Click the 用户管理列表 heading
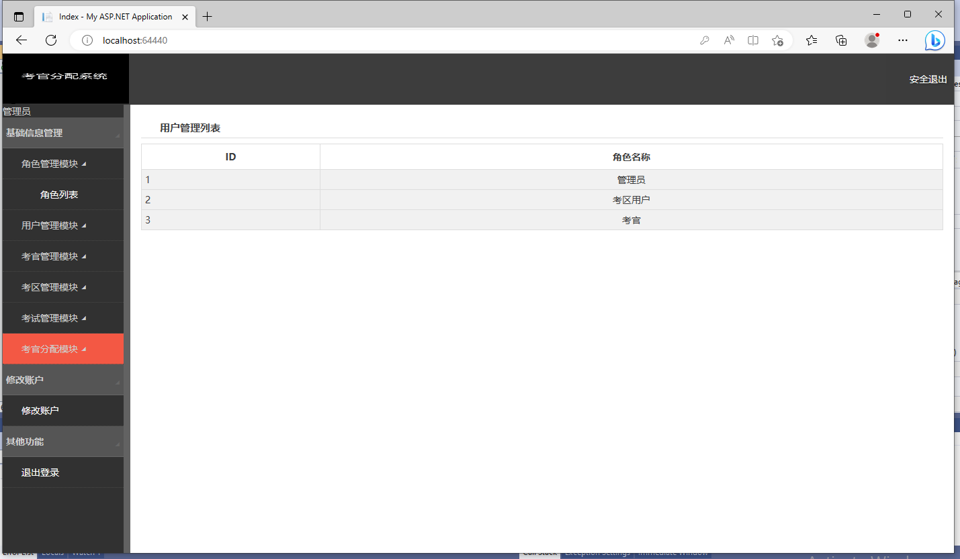This screenshot has width=960, height=559. point(190,128)
